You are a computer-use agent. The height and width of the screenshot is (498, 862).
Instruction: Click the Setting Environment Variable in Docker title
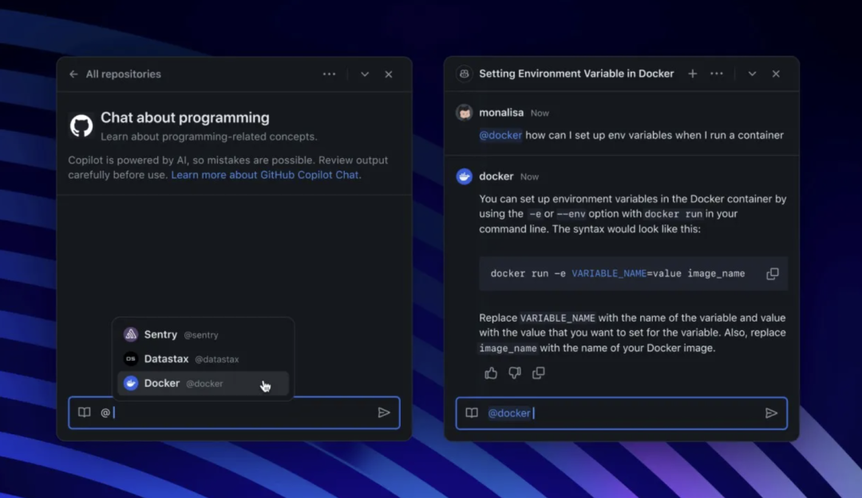576,73
